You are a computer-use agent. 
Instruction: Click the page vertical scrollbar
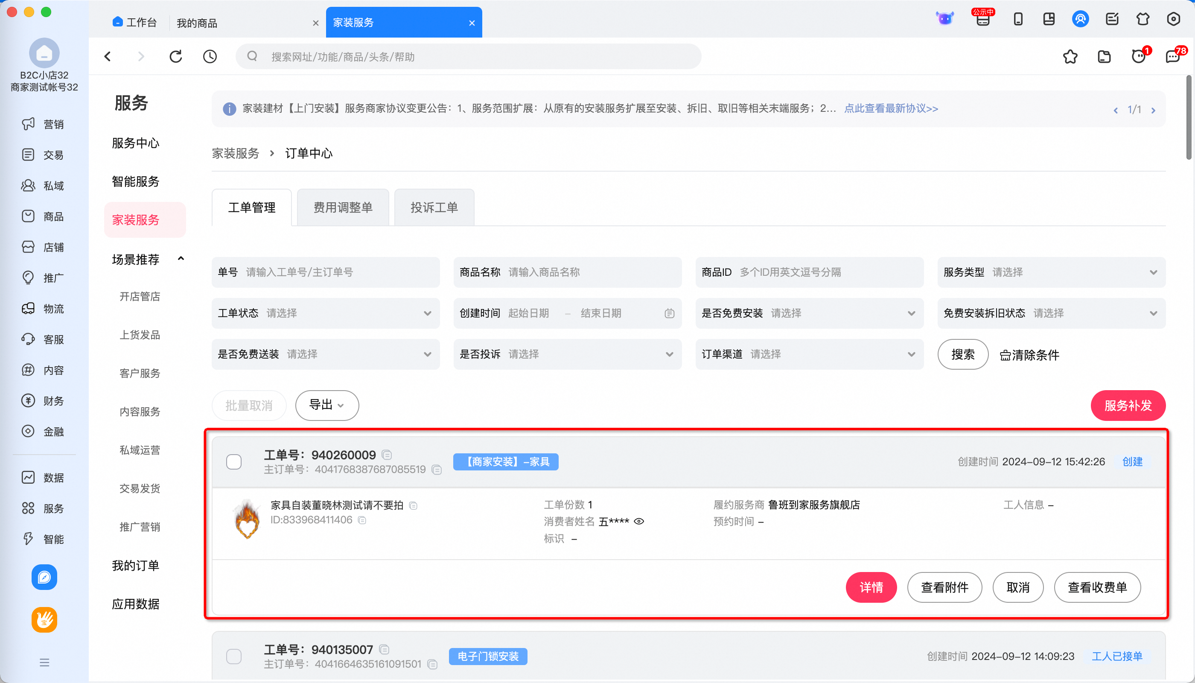1189,117
